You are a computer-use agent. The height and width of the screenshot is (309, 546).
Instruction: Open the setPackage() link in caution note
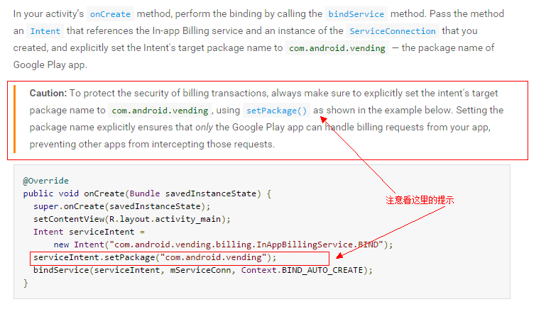click(276, 111)
